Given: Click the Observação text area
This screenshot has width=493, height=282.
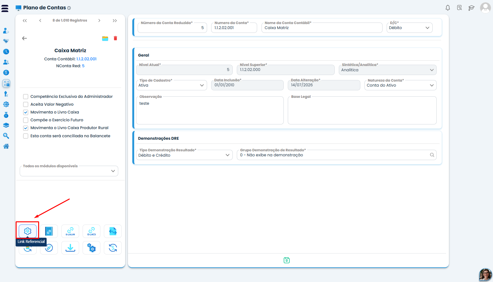Looking at the screenshot, I should (210, 110).
